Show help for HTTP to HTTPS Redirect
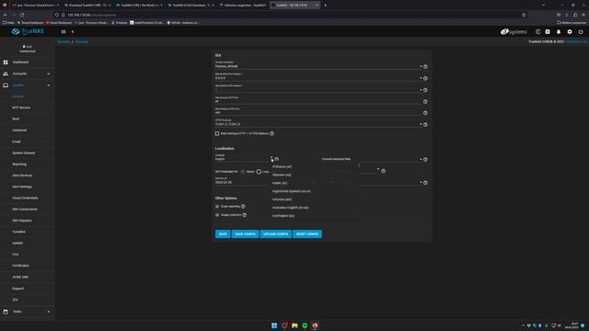The image size is (589, 331). (271, 133)
